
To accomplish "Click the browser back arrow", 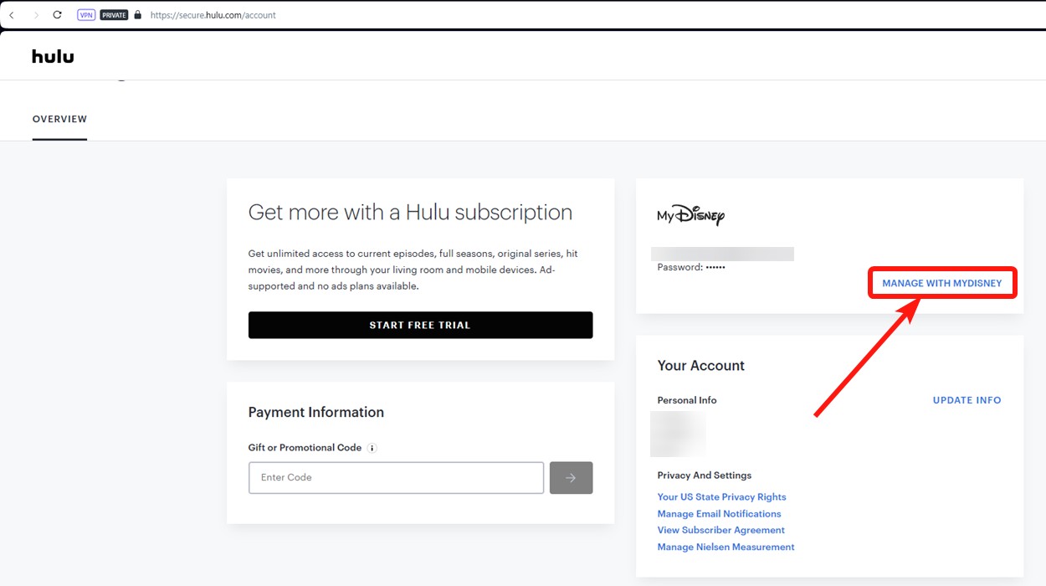I will 12,14.
